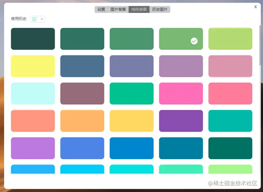
Task: Pick the partially visible aqua turquoise swatch
Action: point(131,169)
